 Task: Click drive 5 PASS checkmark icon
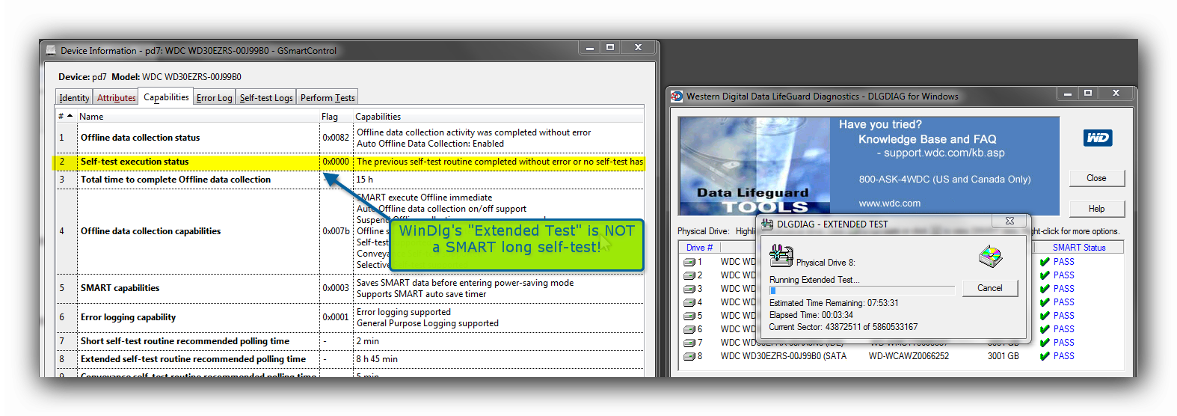pyautogui.click(x=1045, y=316)
